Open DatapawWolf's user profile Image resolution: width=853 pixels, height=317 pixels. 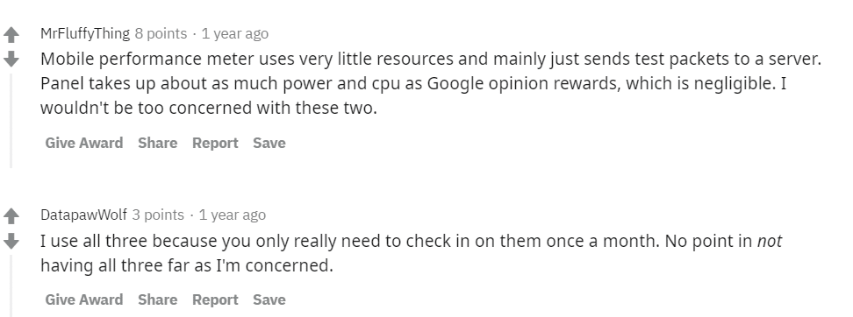click(x=83, y=215)
